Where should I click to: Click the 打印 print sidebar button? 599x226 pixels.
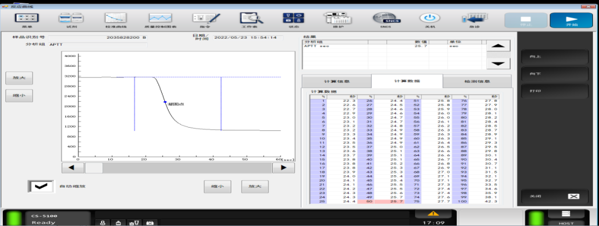pyautogui.click(x=555, y=91)
